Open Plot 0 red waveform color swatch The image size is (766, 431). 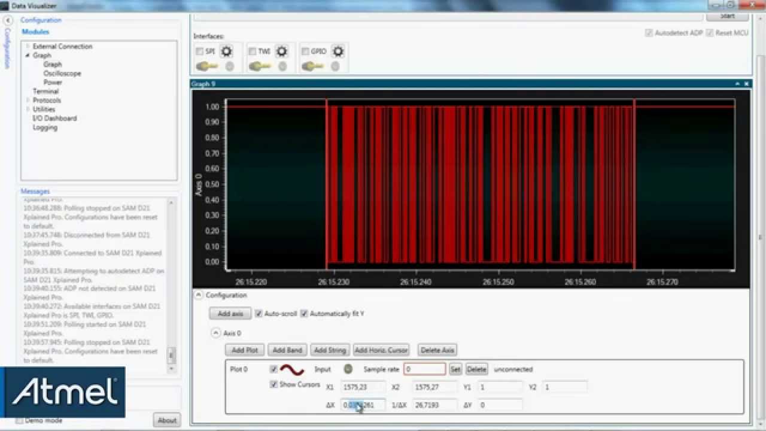click(x=292, y=370)
